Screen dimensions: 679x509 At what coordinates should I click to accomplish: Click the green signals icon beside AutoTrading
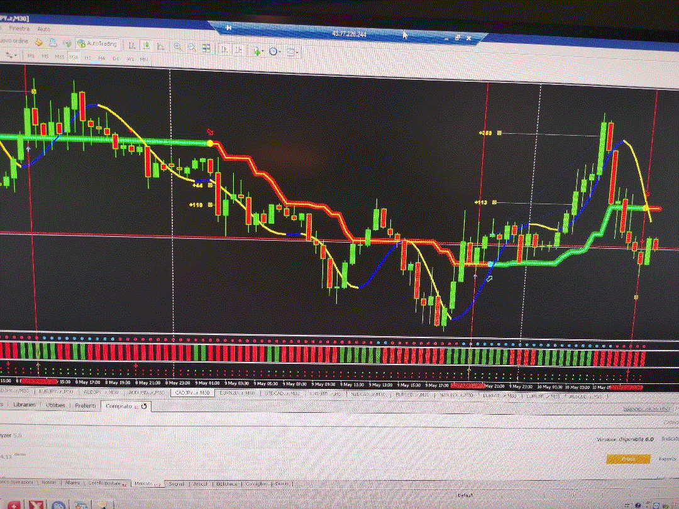pyautogui.click(x=67, y=43)
